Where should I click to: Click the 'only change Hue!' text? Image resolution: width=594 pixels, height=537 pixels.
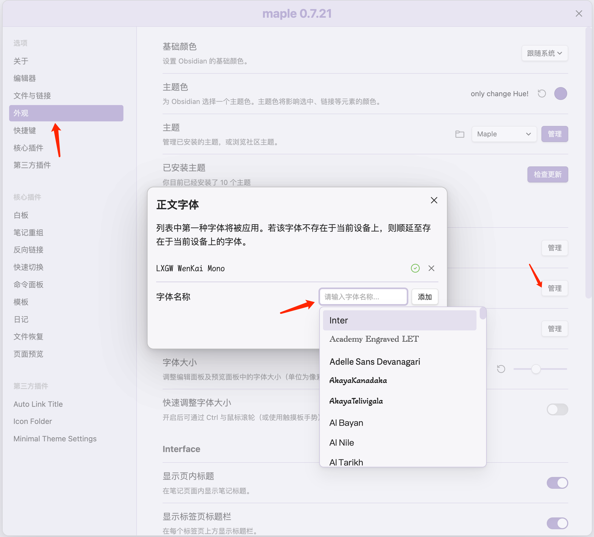click(499, 94)
